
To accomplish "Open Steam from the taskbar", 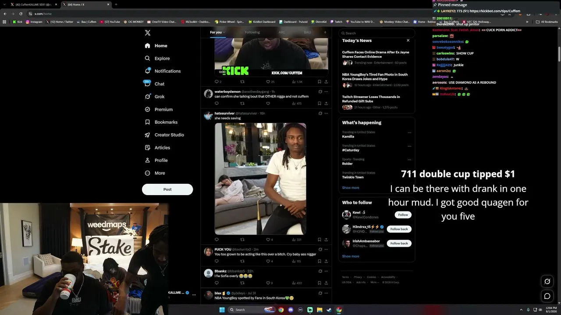I will click(x=329, y=310).
